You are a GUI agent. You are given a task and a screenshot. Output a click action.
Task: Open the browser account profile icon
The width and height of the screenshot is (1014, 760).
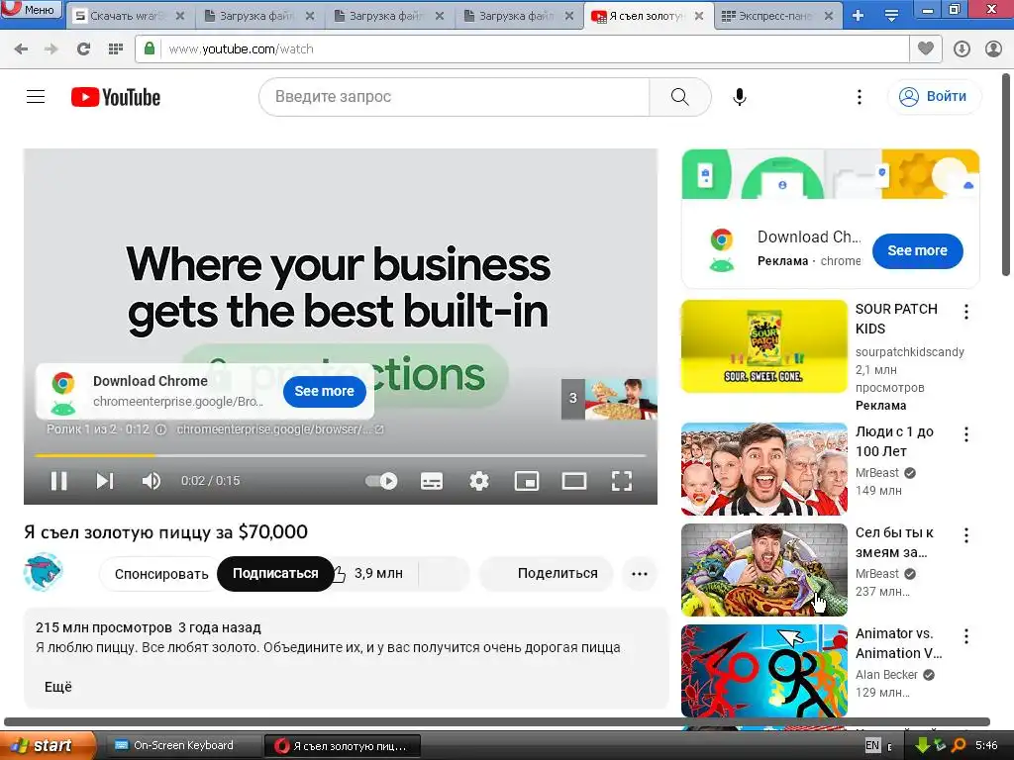(x=994, y=49)
